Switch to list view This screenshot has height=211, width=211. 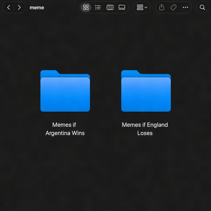tap(98, 7)
